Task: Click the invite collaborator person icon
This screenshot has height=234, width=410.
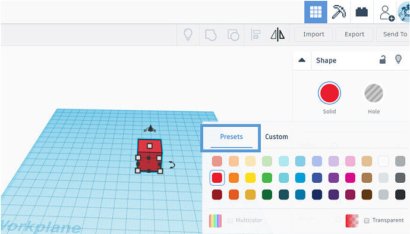Action: click(387, 13)
